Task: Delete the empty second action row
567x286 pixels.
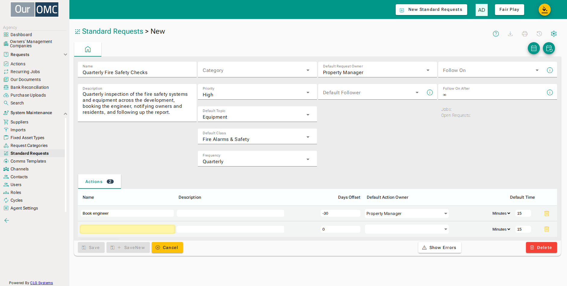Action: (546, 229)
